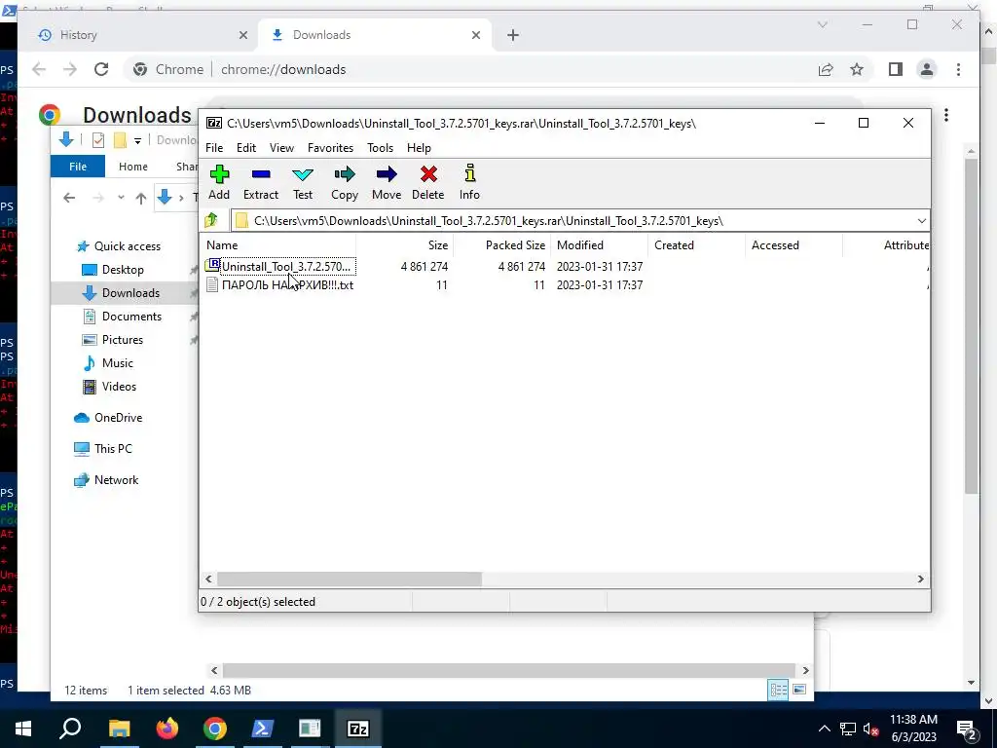The image size is (997, 748).
Task: Switch Explorer to large icons view
Action: point(799,690)
